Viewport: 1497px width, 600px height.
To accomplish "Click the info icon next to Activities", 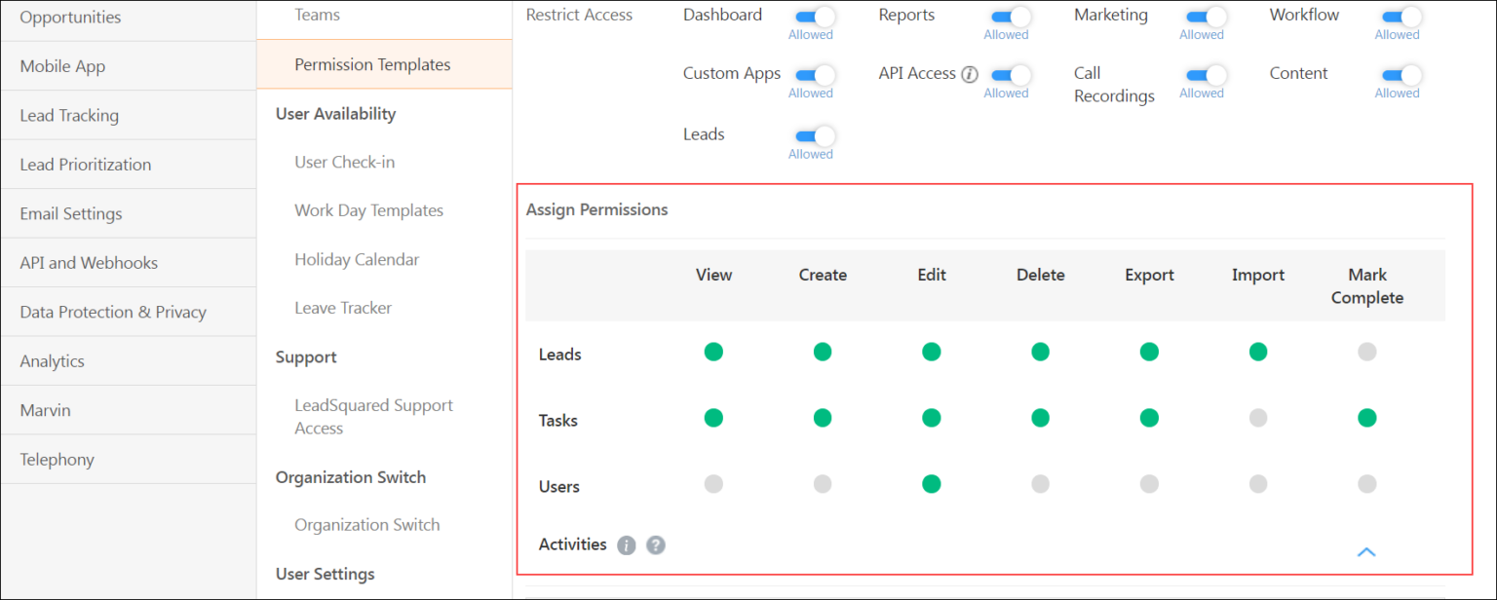I will tap(627, 544).
